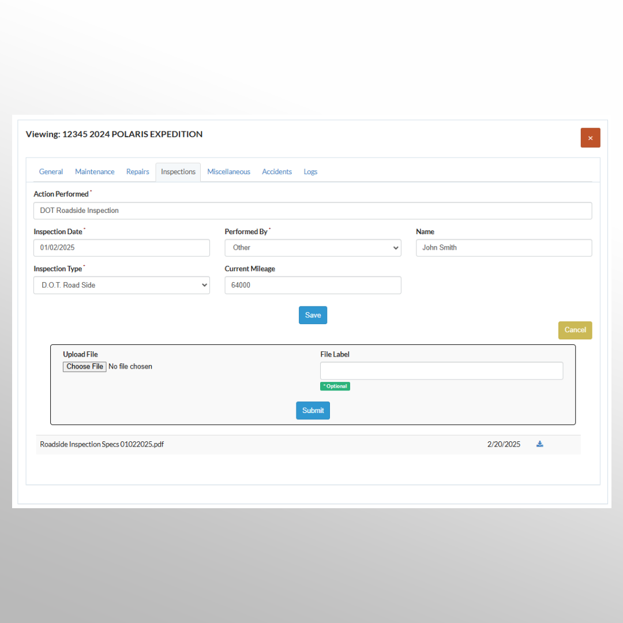Click the Current Mileage input
The image size is (623, 623).
coord(313,286)
